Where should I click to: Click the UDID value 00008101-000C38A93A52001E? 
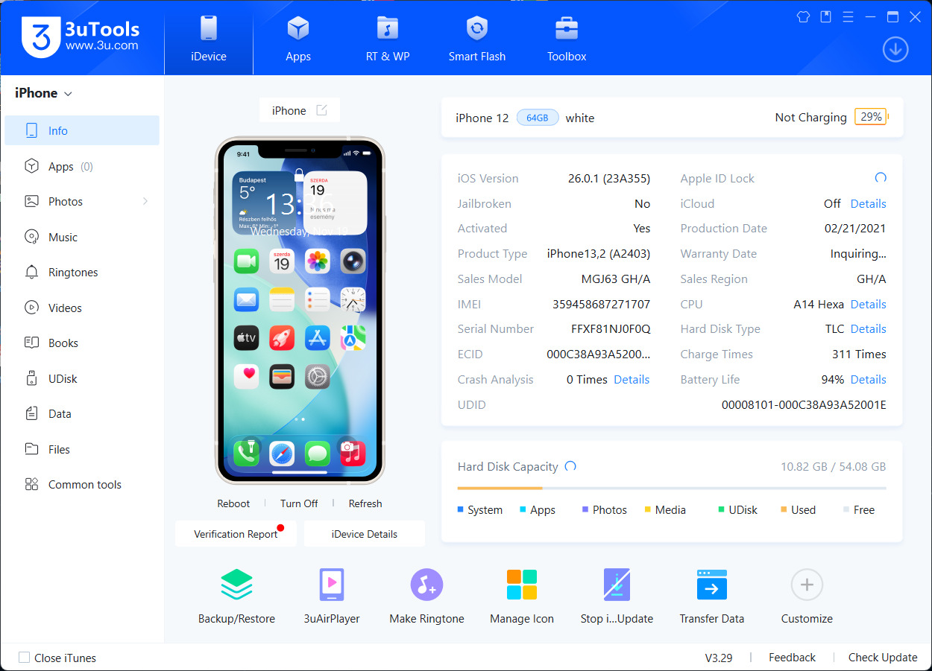coord(804,404)
